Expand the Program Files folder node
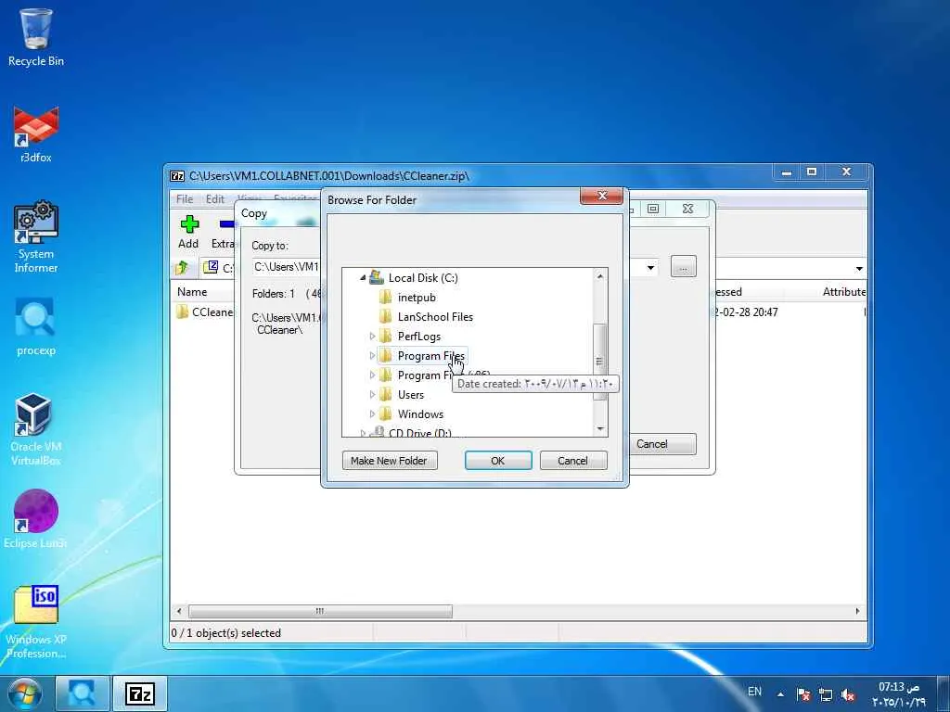950x712 pixels. pyautogui.click(x=372, y=355)
